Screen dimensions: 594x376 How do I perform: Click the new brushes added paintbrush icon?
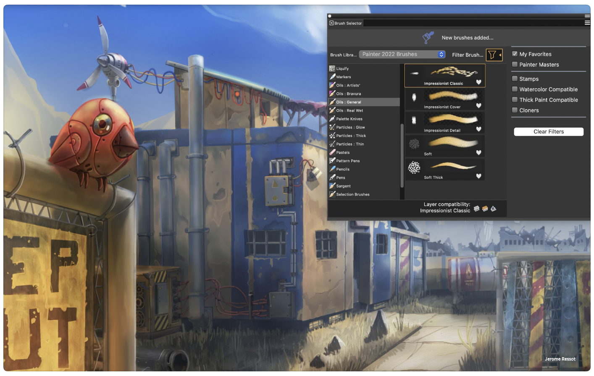click(x=428, y=38)
